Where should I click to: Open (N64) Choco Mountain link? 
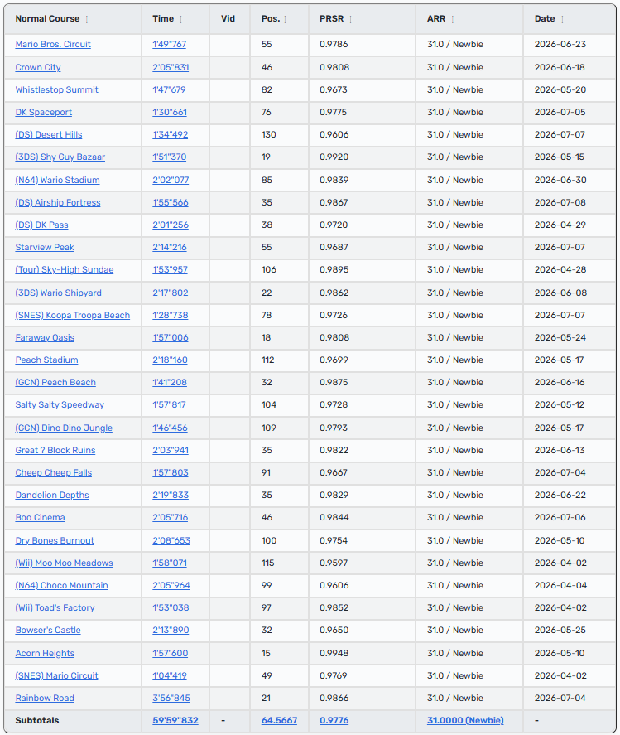(61, 587)
